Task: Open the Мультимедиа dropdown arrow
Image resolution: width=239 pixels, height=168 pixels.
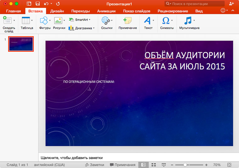Action: point(194,21)
